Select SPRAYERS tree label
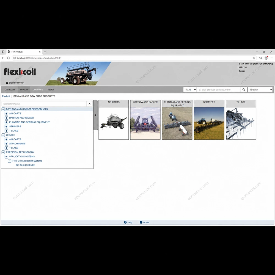This screenshot has width=275, height=275. coord(15,127)
